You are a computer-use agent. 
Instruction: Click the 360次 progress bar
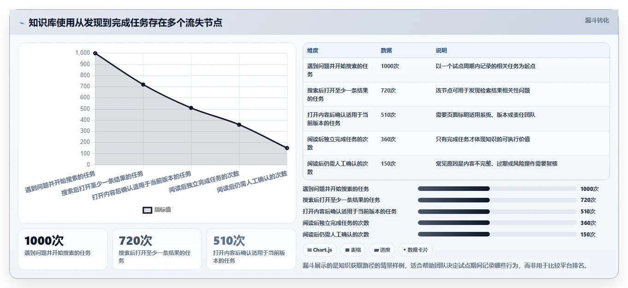[x=497, y=223]
